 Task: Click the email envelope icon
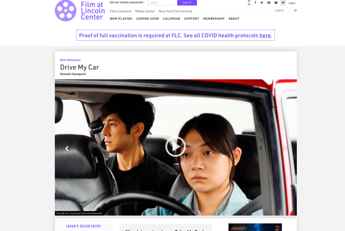click(x=276, y=3)
